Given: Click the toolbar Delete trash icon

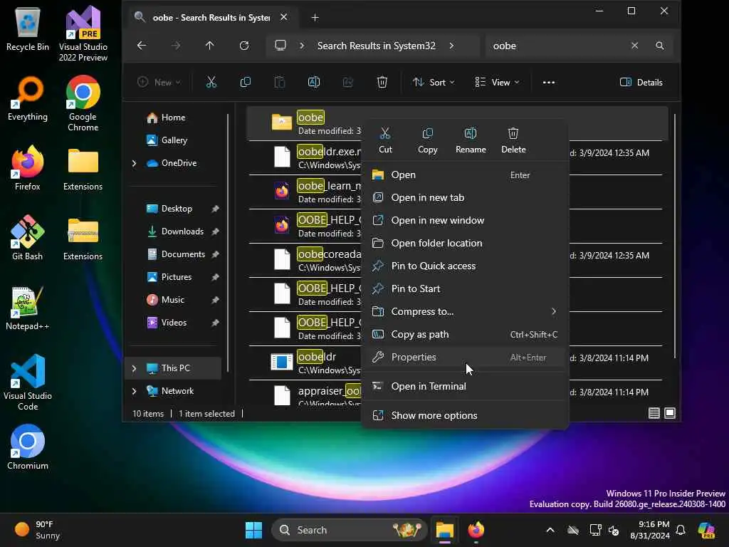Looking at the screenshot, I should pyautogui.click(x=382, y=83).
